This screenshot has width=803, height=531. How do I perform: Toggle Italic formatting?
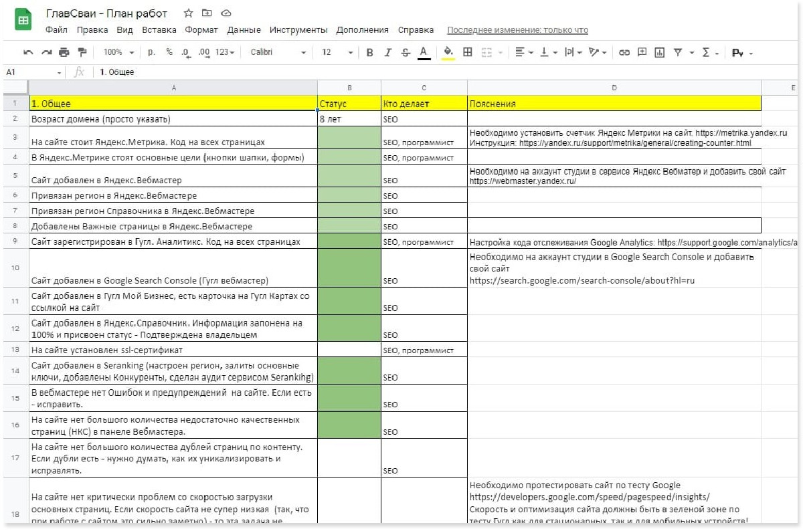pyautogui.click(x=387, y=52)
